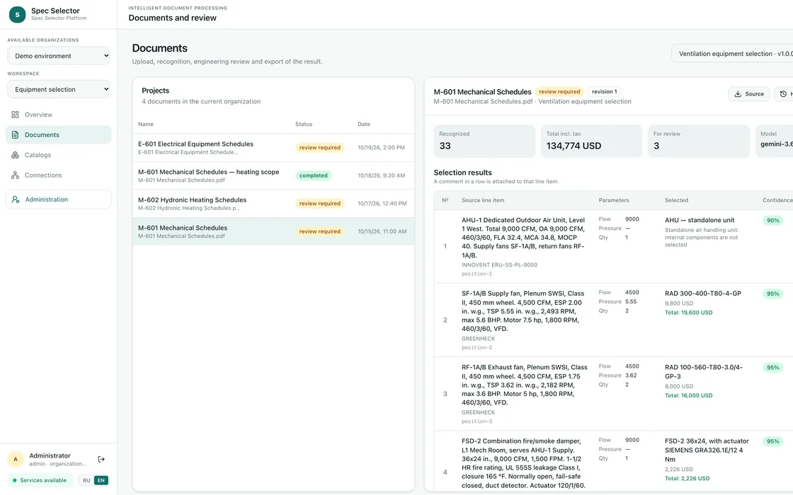Click the Status column header in Projects
Viewport: 793px width, 495px height.
pos(304,124)
